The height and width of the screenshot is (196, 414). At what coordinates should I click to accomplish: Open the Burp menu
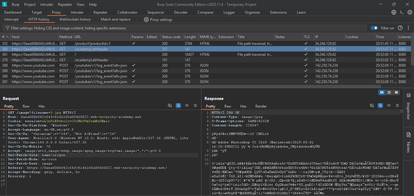pyautogui.click(x=16, y=4)
